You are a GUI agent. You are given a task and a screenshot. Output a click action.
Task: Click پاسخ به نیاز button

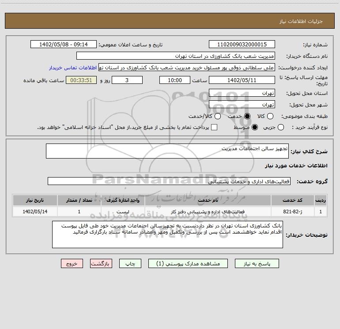click(257, 264)
